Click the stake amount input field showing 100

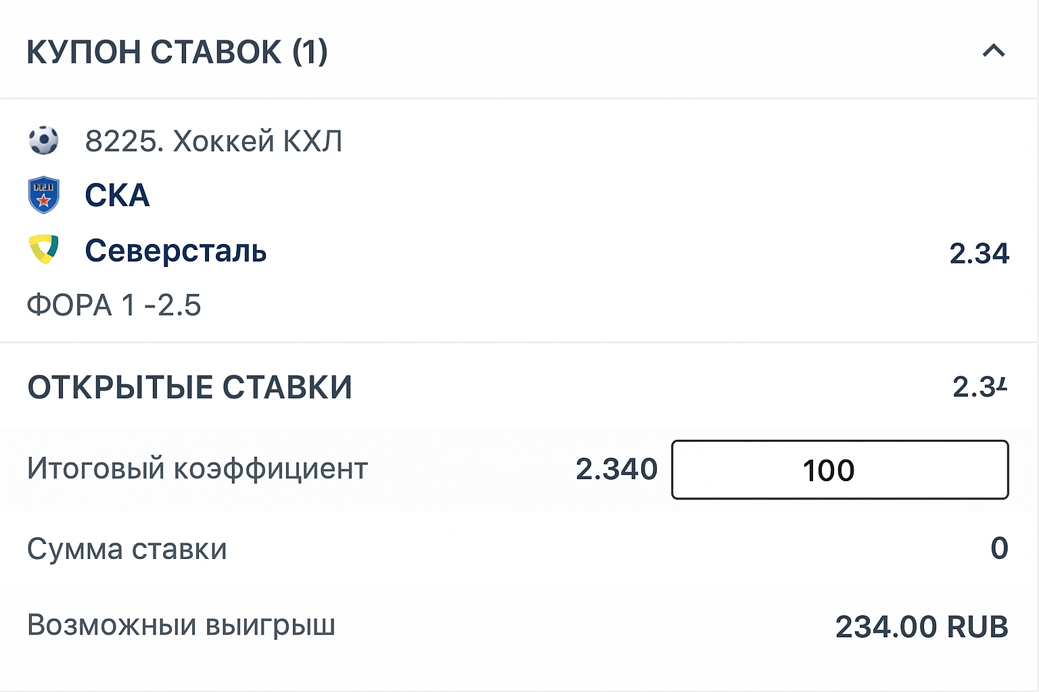[839, 470]
